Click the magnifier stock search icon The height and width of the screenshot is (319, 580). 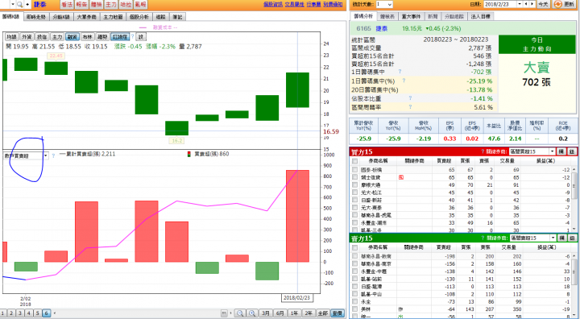[x=19, y=5]
